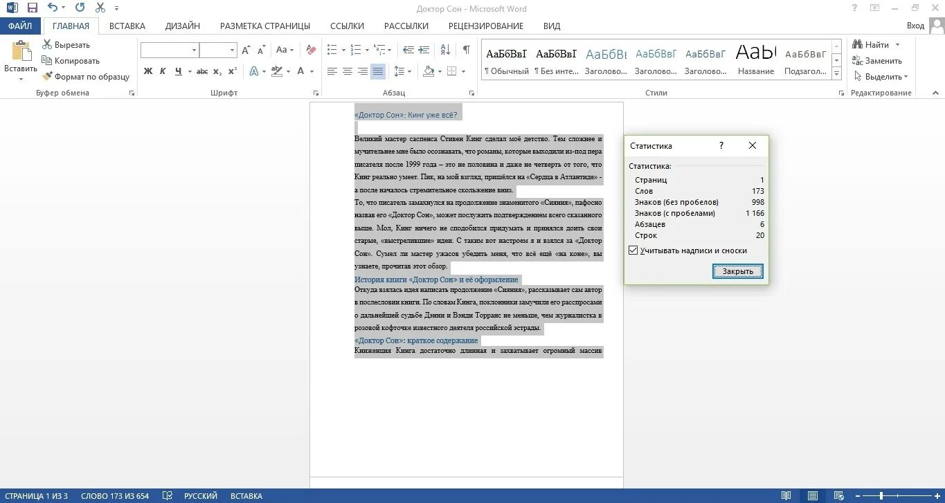945x503 pixels.
Task: Sort the text with the A-Я sort icon
Action: pos(445,50)
